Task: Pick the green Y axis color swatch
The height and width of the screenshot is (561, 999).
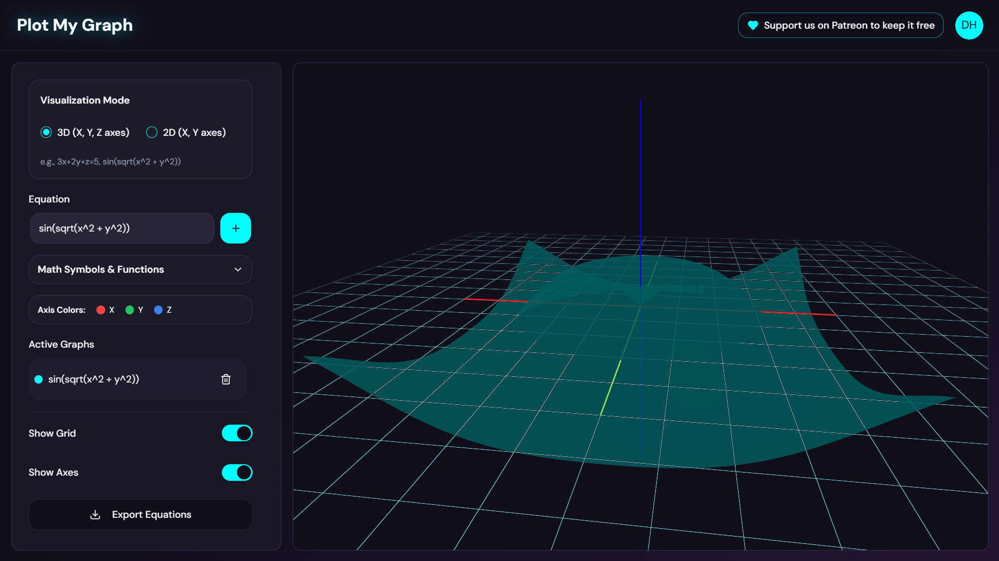Action: [x=130, y=310]
